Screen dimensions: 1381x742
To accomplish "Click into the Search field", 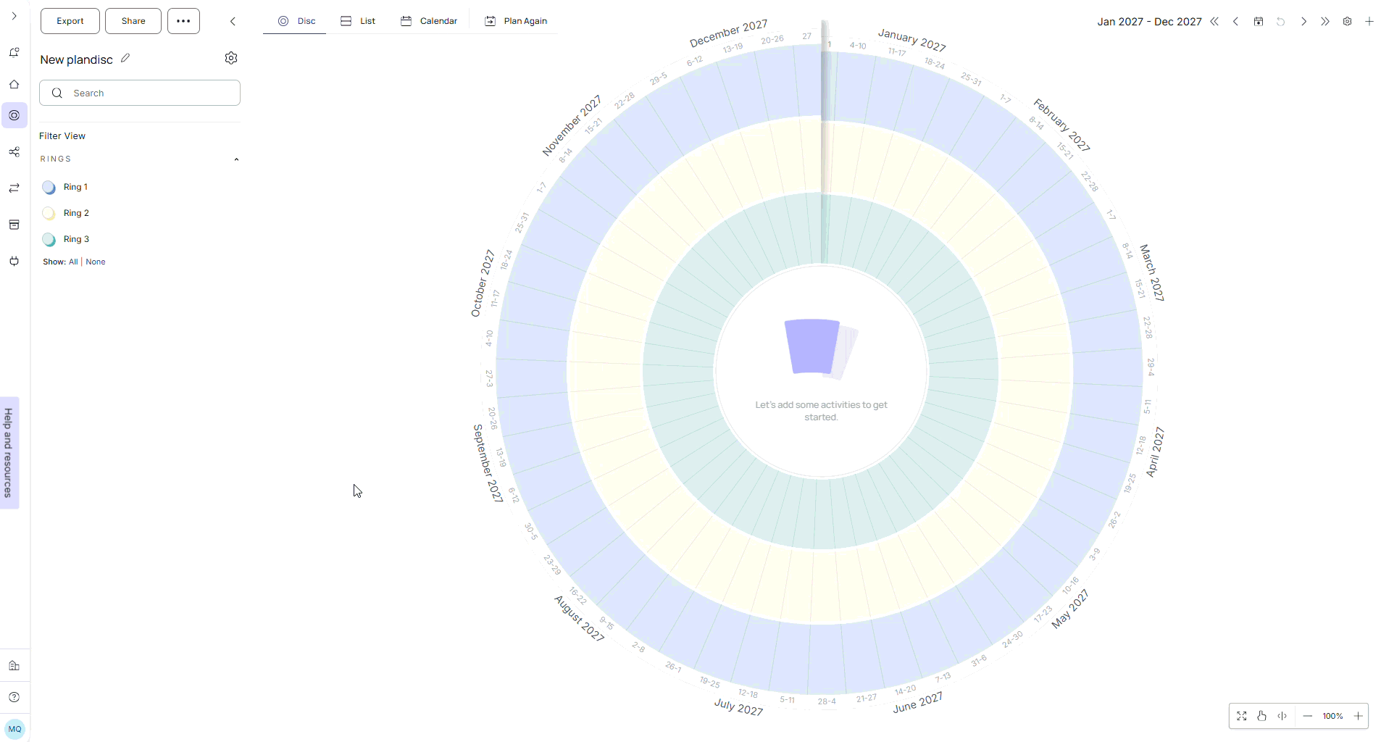I will click(140, 93).
